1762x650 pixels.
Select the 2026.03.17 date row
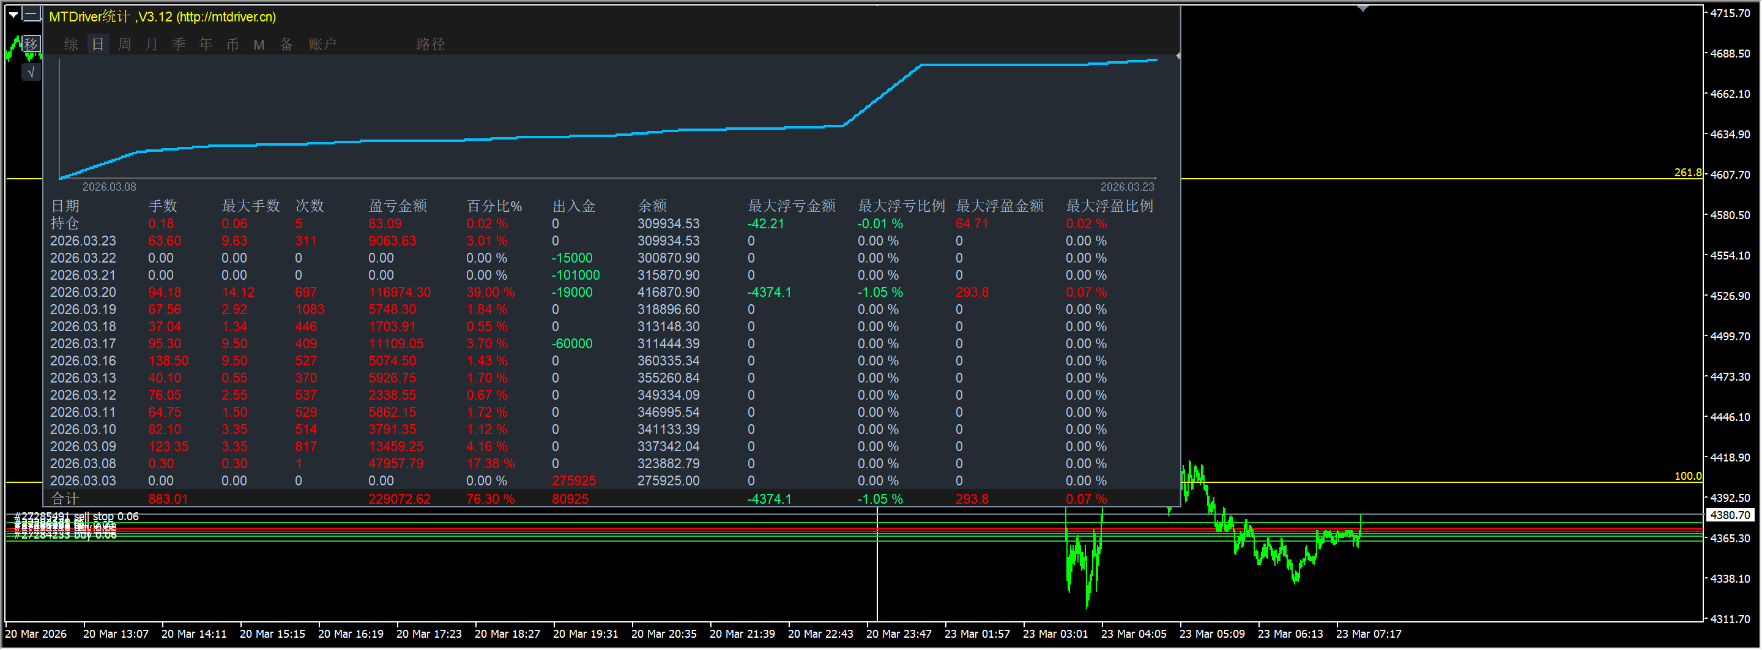click(83, 343)
